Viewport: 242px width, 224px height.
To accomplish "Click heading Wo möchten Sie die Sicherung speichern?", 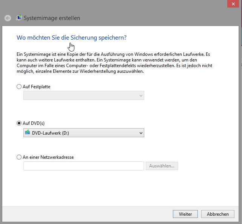I will point(71,38).
